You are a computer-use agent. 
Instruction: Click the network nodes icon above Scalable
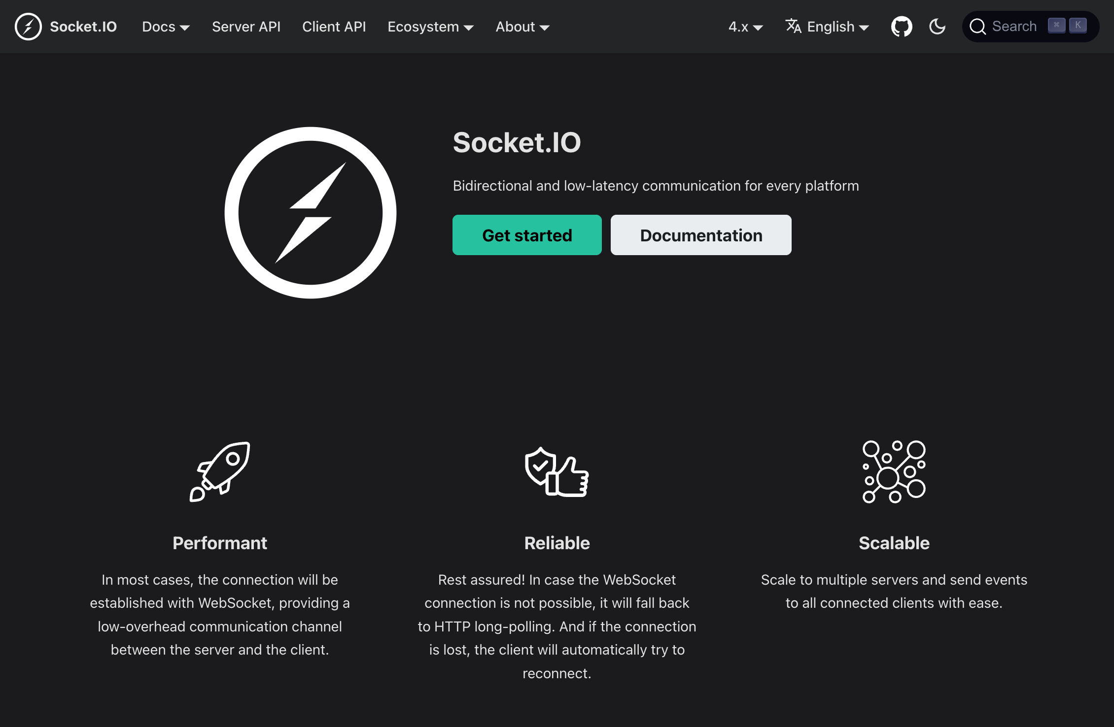coord(893,472)
